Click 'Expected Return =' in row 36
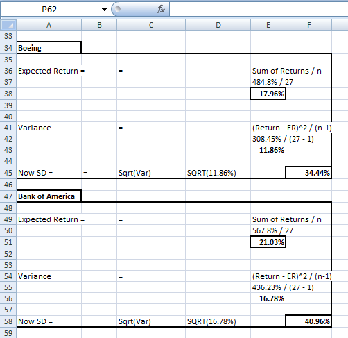This screenshot has width=348, height=338. click(51, 71)
